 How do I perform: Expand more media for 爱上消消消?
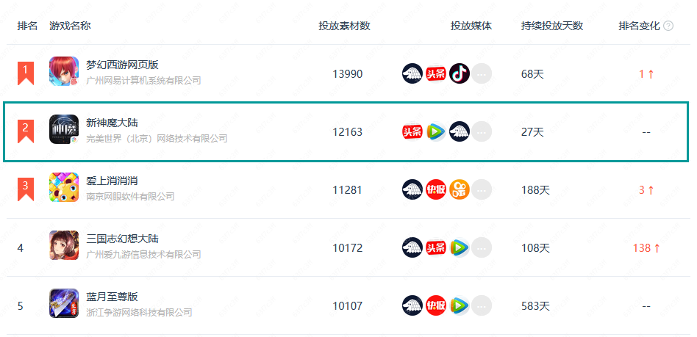coord(482,189)
